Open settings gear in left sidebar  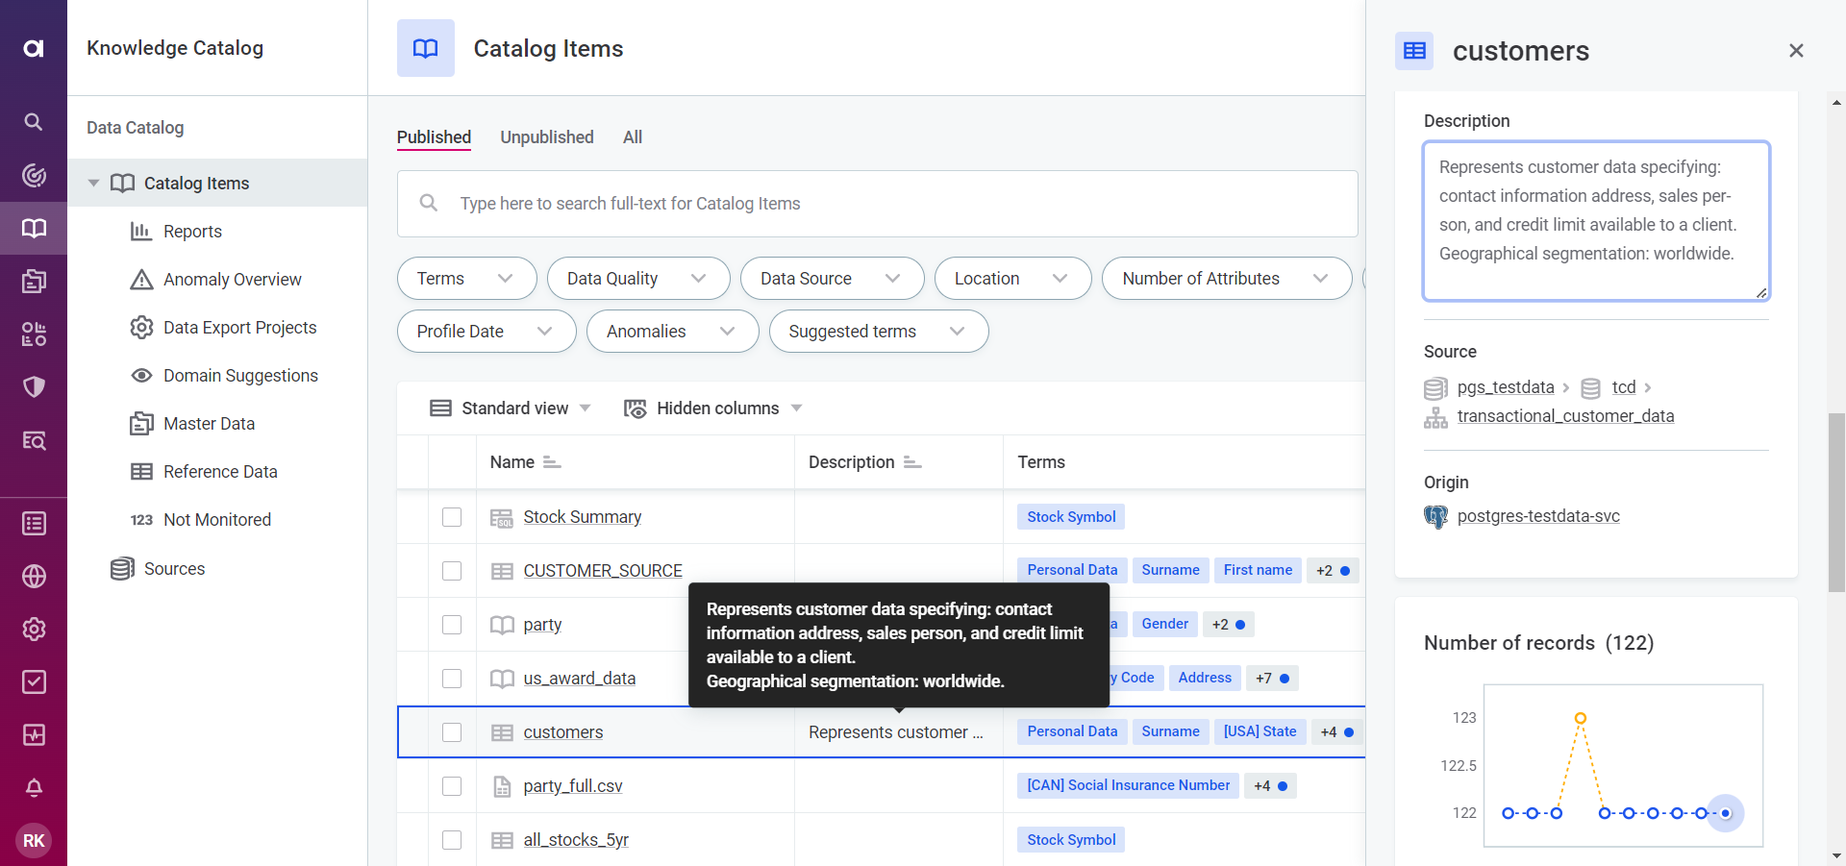[34, 629]
